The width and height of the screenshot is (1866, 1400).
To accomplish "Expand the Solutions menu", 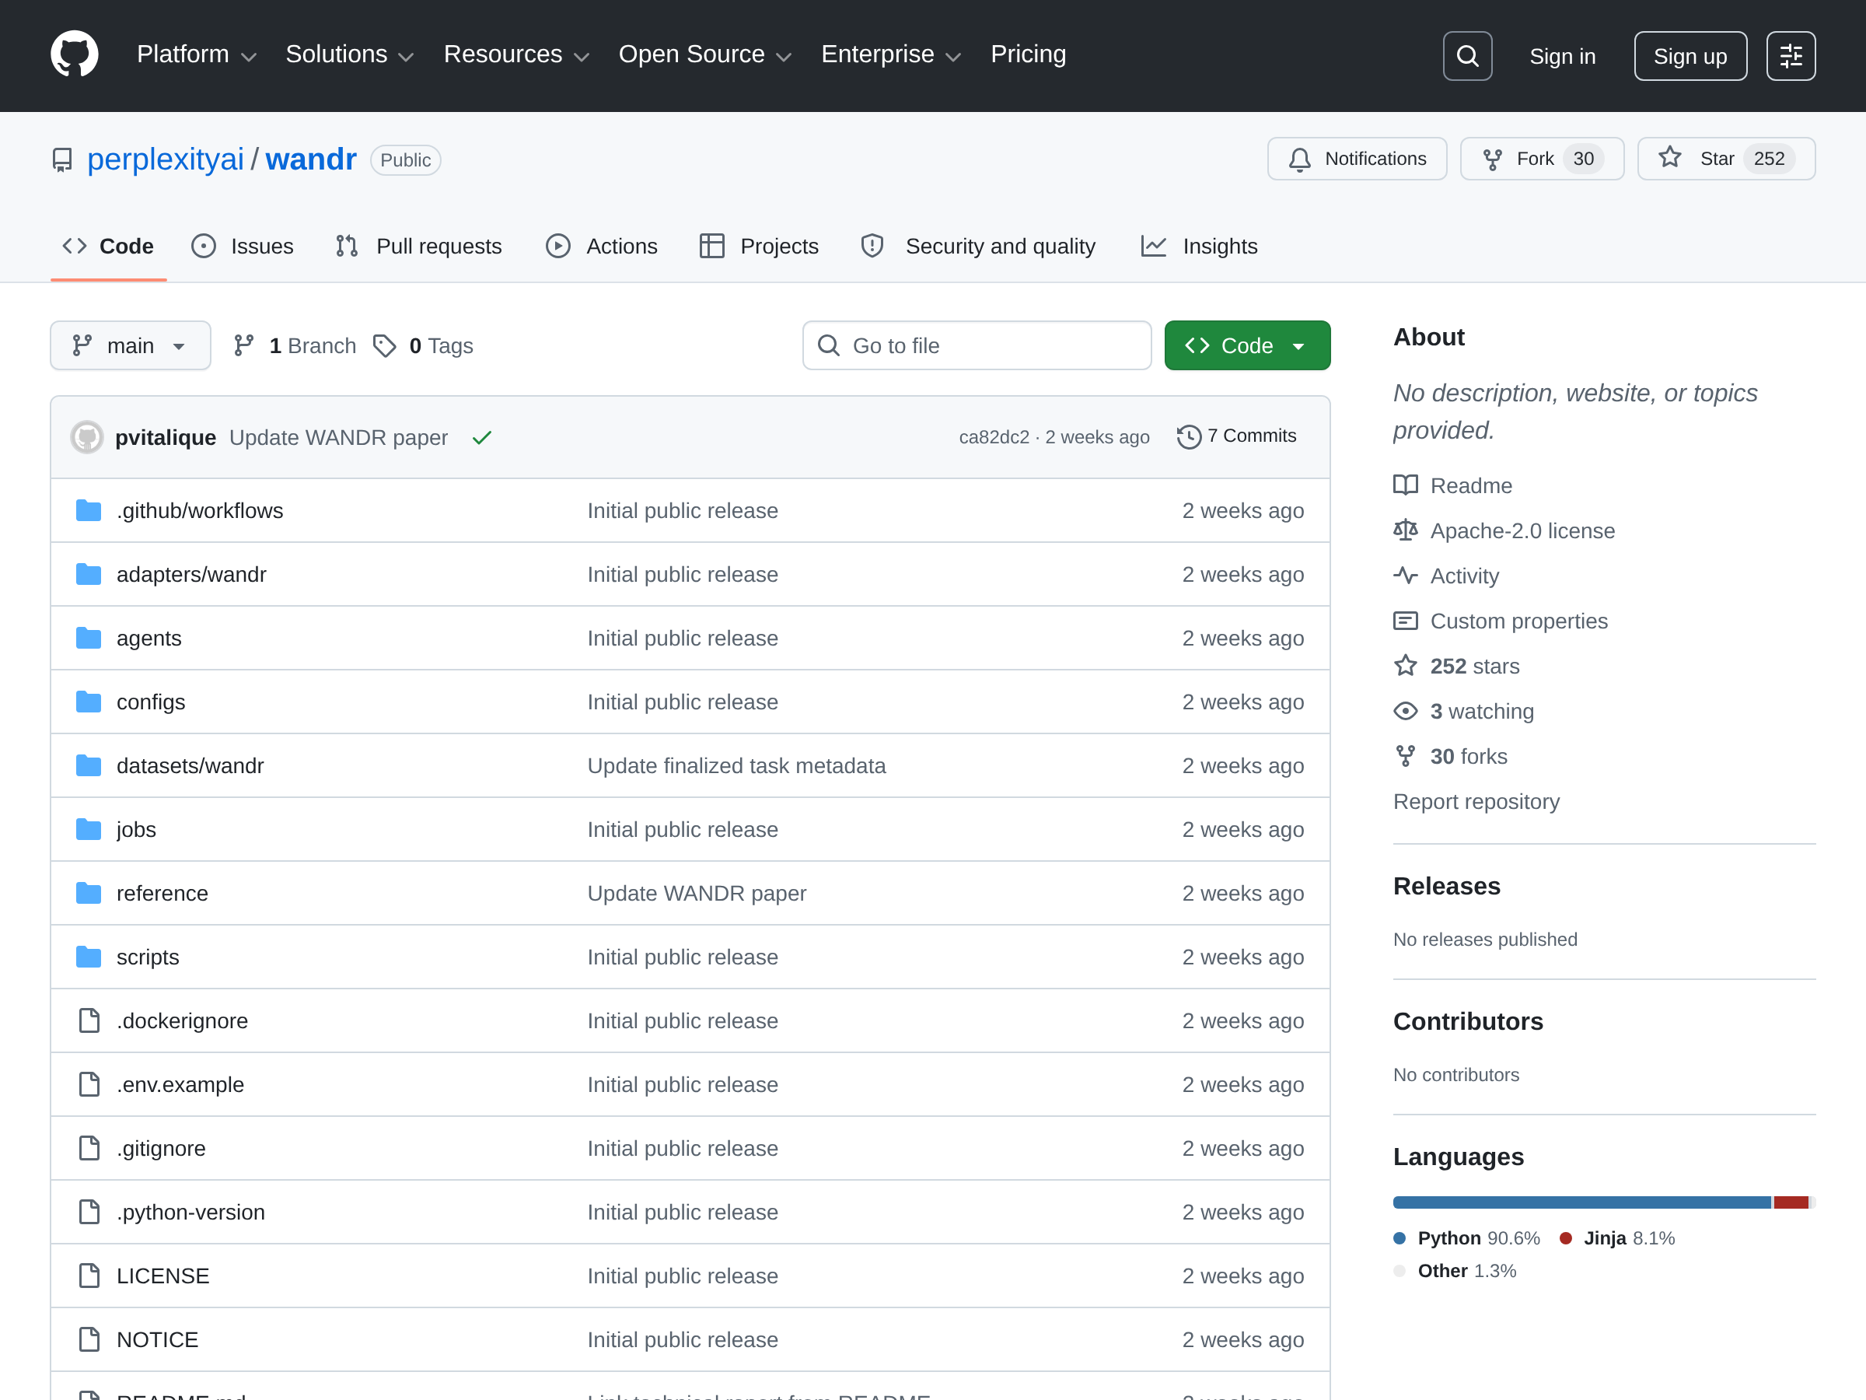I will 349,55.
